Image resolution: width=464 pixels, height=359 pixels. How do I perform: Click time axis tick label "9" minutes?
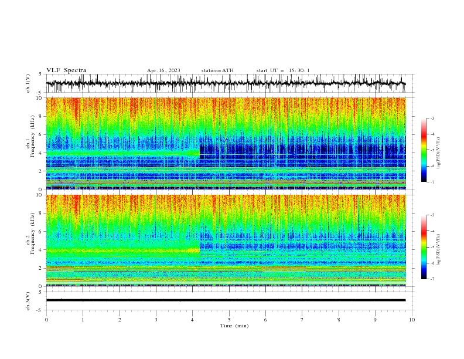375,320
